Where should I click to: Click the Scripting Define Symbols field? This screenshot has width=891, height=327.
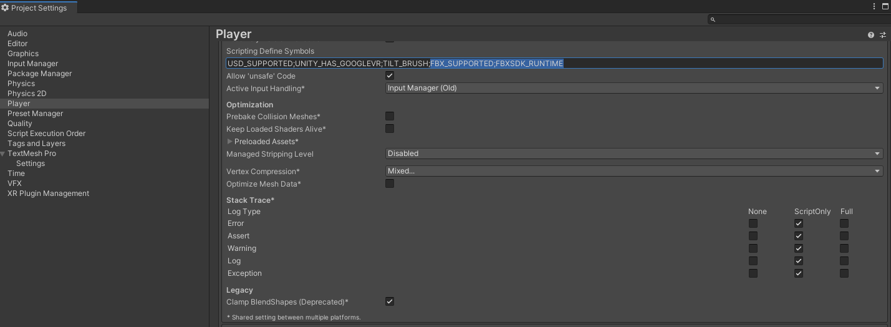tap(554, 63)
